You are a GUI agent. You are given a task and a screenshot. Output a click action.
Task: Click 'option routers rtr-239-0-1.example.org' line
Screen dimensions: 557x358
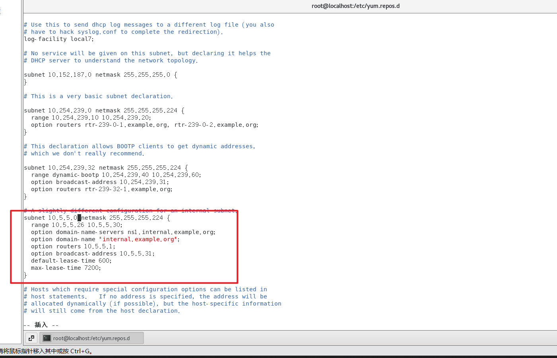point(145,125)
